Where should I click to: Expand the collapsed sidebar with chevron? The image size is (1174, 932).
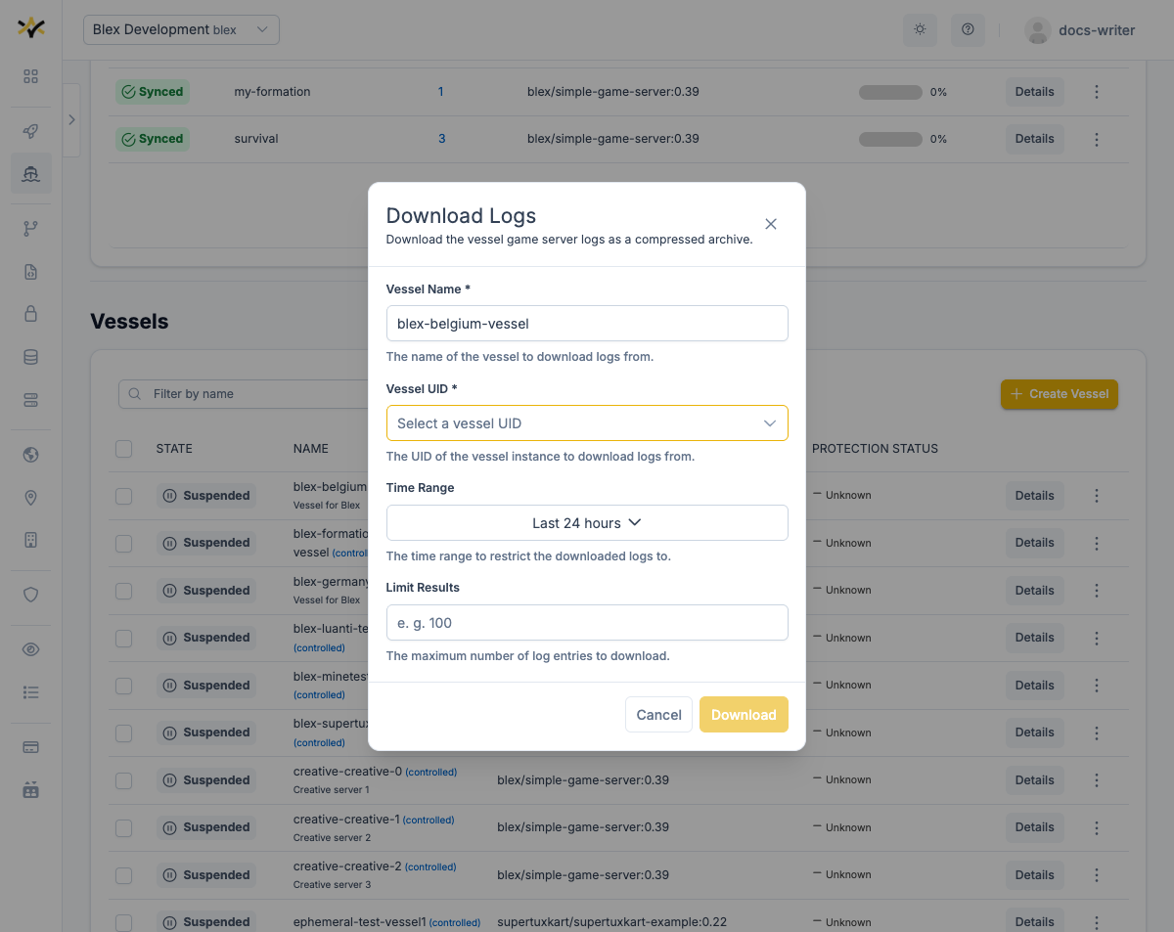[71, 119]
